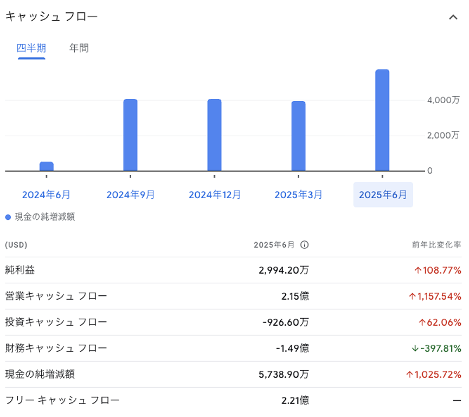This screenshot has width=469, height=417.
Task: Click the green down arrow beside -397.81%
Action: [415, 349]
